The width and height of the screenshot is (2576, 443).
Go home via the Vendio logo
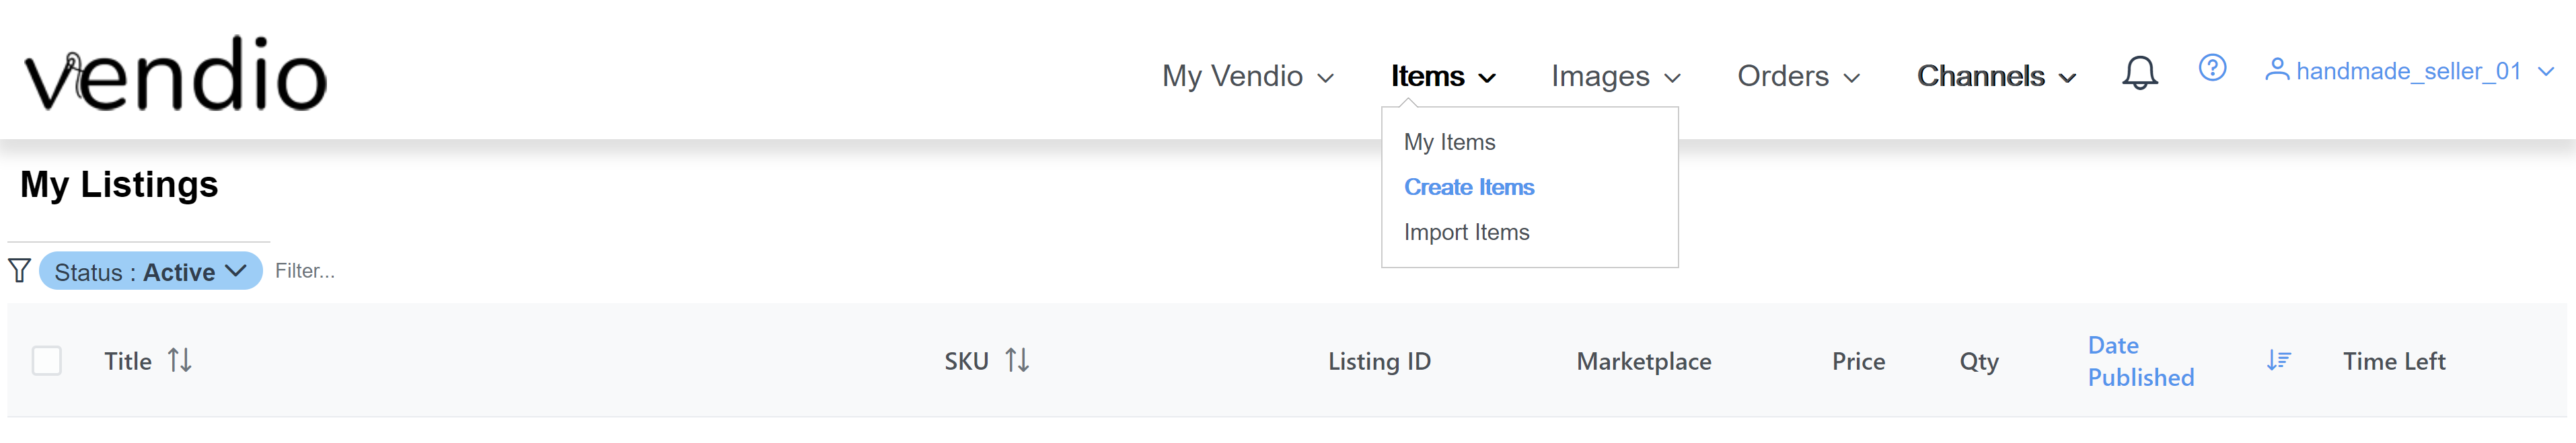(x=176, y=74)
